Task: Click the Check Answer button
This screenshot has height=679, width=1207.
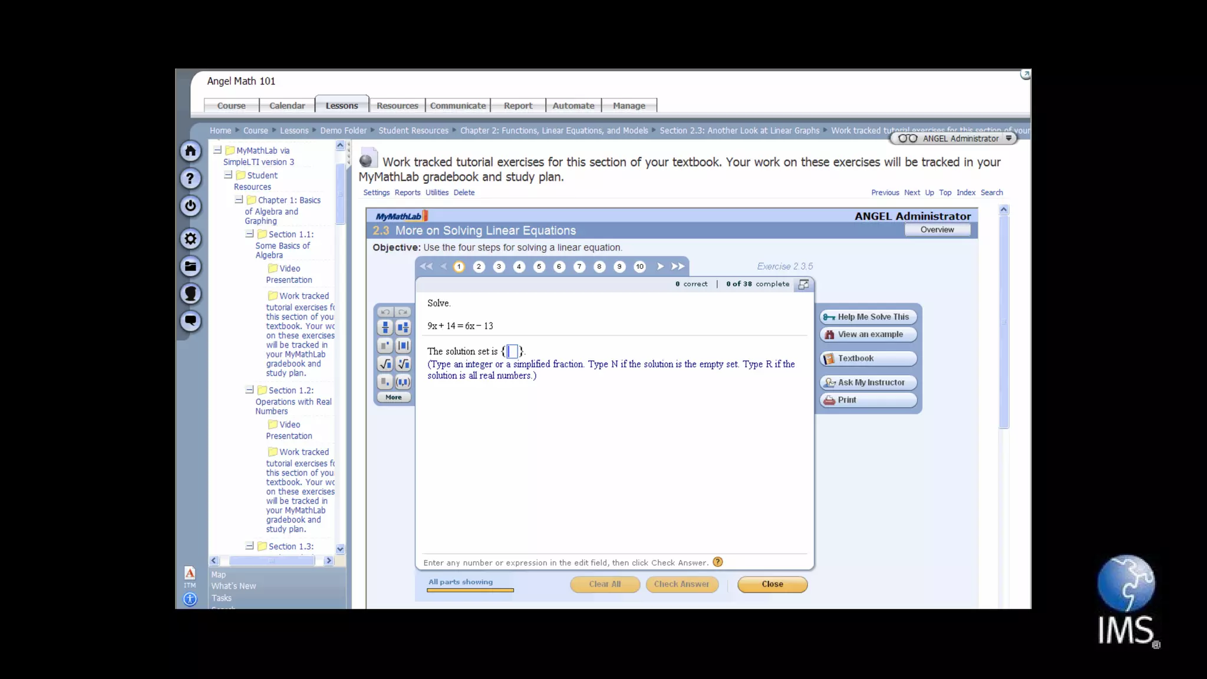Action: pyautogui.click(x=681, y=584)
